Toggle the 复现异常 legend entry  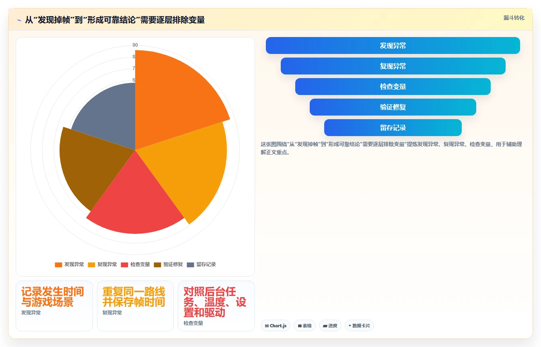coord(103,264)
